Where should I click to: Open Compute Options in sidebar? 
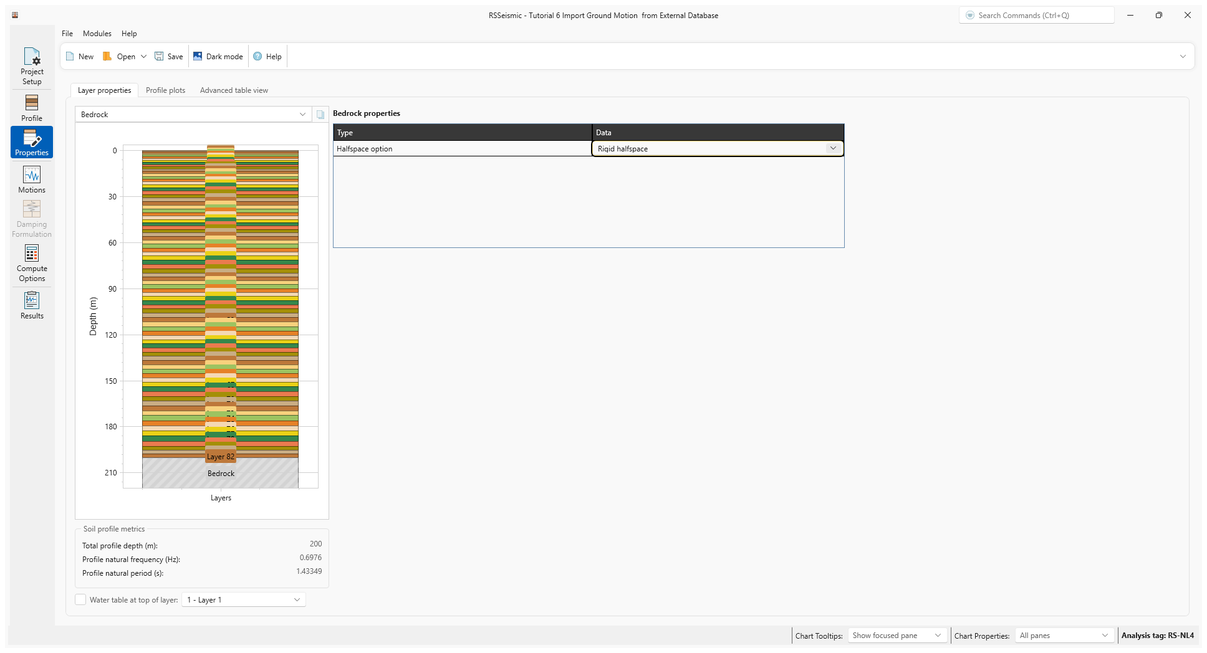point(32,262)
